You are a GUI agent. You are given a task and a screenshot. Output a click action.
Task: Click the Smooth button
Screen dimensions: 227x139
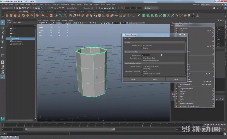[x=134, y=79]
